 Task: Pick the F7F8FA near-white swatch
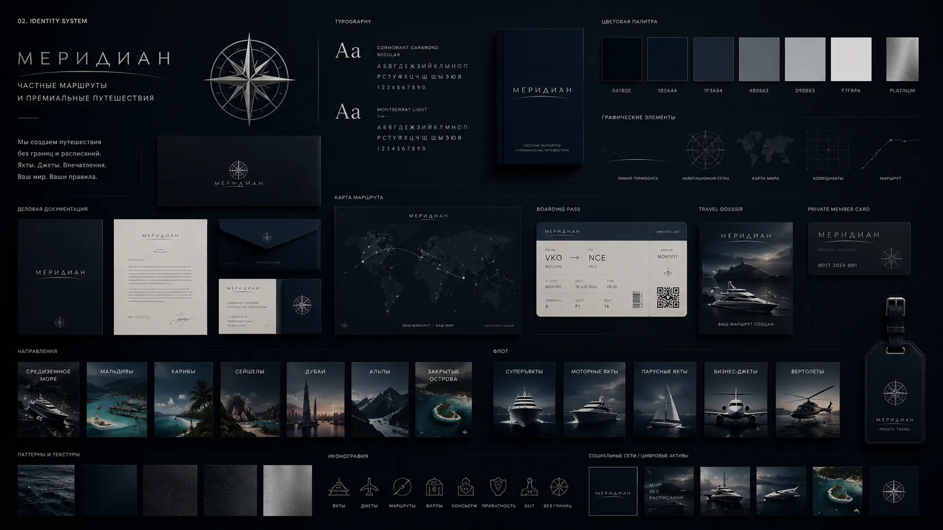coord(851,59)
